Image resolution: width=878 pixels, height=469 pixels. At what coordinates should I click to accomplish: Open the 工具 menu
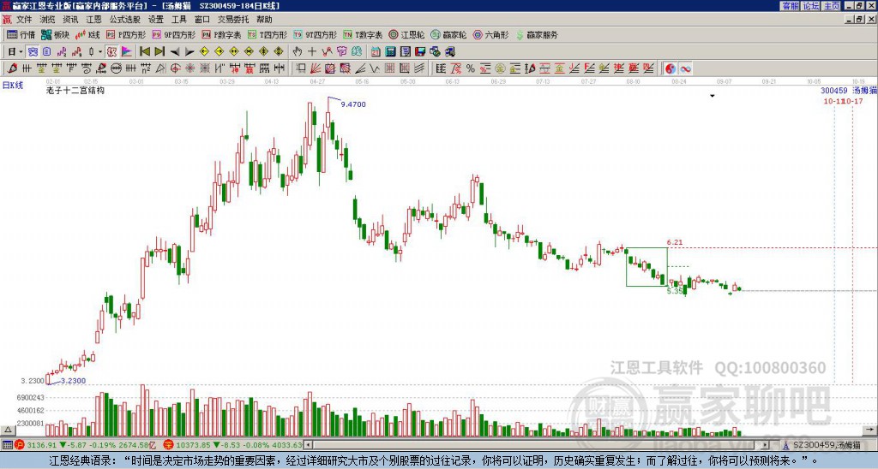[x=179, y=20]
